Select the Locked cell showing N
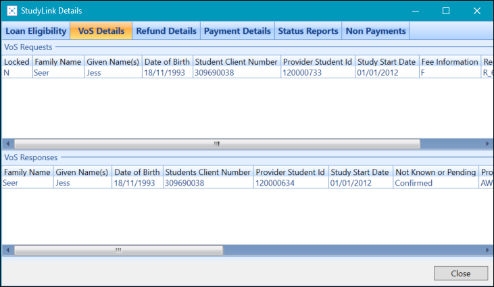The image size is (494, 287). 17,73
